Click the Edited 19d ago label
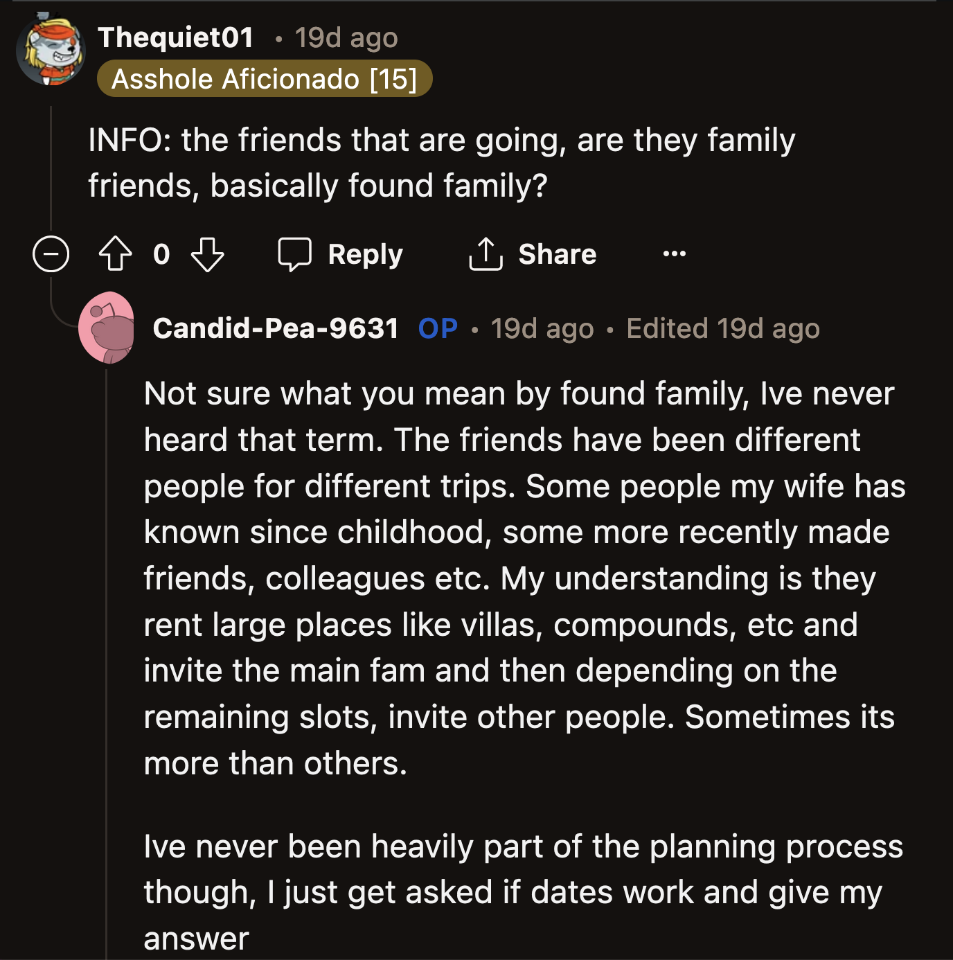Screen dimensions: 953x960 722,328
